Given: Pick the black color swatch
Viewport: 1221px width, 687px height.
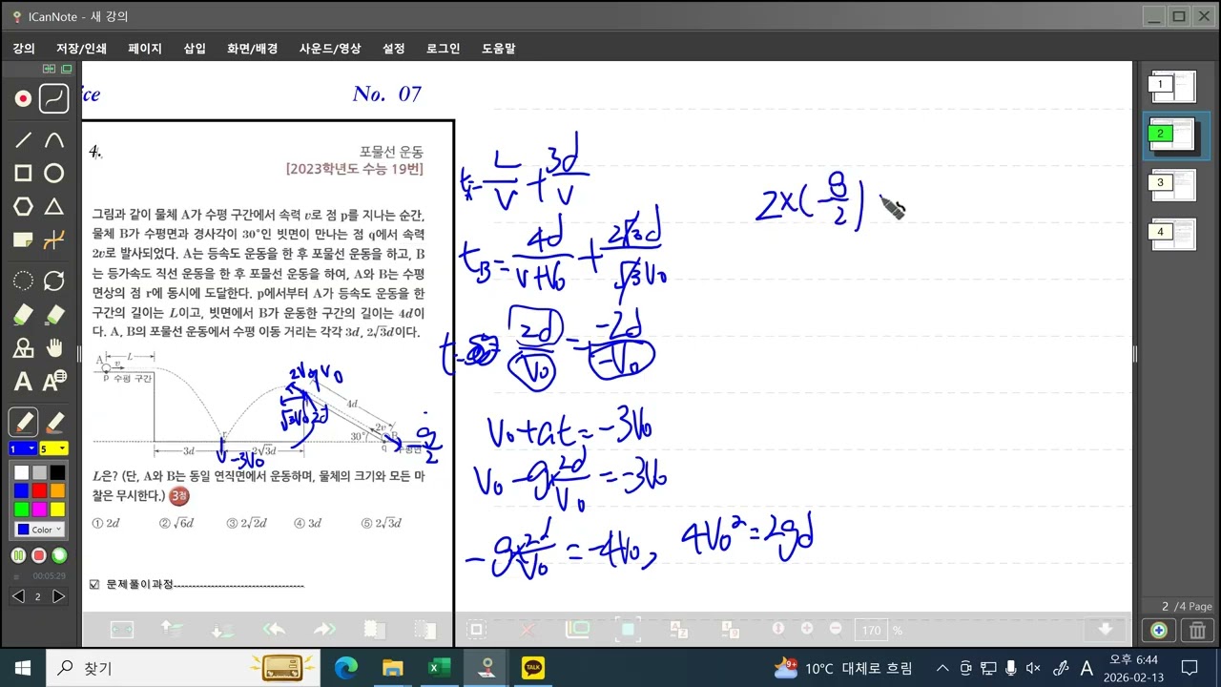Looking at the screenshot, I should 57,472.
